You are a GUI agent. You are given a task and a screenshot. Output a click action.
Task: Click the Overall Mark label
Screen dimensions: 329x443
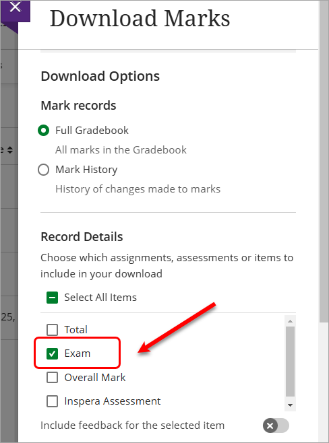click(95, 378)
